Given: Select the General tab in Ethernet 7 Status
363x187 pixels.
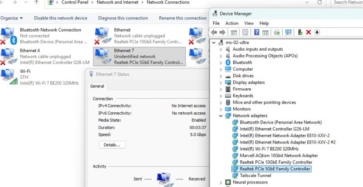Looking at the screenshot, I should (97, 86).
